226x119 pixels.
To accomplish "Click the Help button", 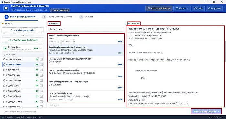I will [198, 8].
